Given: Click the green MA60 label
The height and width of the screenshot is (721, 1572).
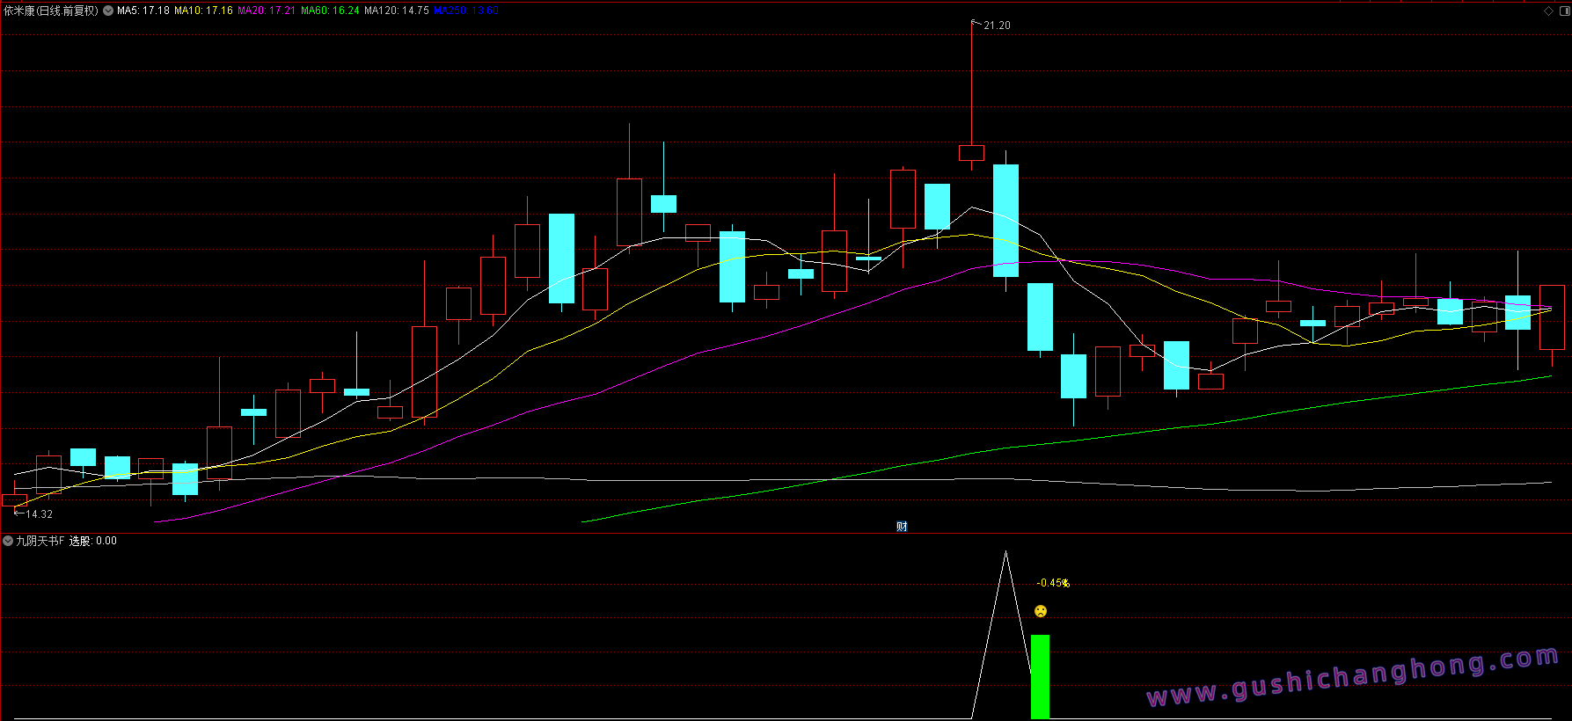Looking at the screenshot, I should click(x=330, y=11).
